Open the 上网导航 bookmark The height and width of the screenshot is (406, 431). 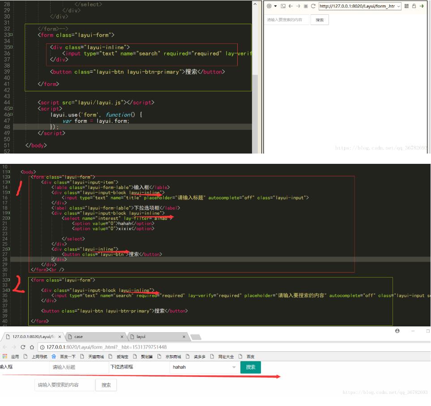tap(35, 356)
